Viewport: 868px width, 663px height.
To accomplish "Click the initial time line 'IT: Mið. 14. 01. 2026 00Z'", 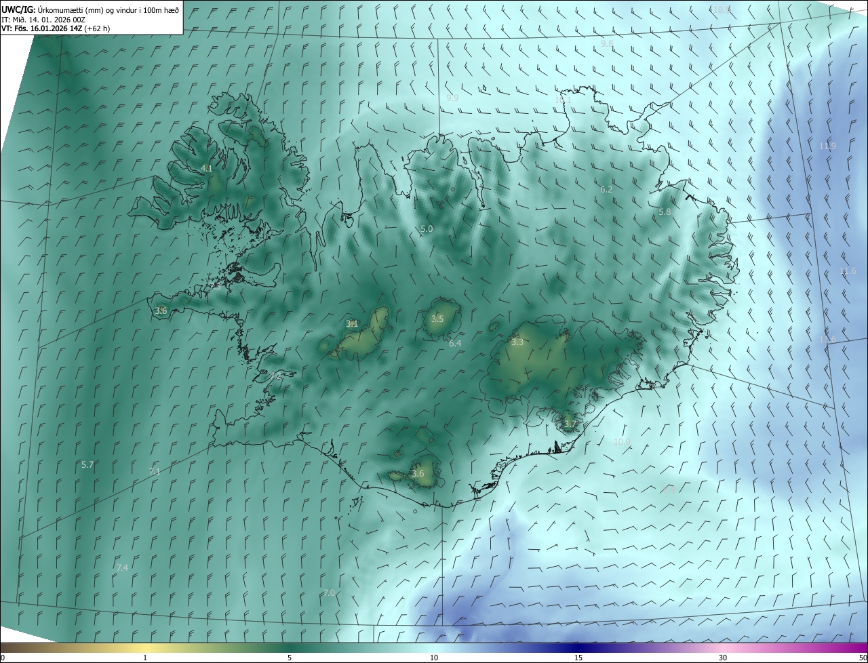I will point(43,20).
